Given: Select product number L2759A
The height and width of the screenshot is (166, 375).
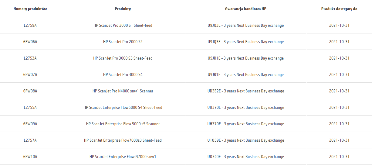Looking at the screenshot, I should (x=30, y=25).
